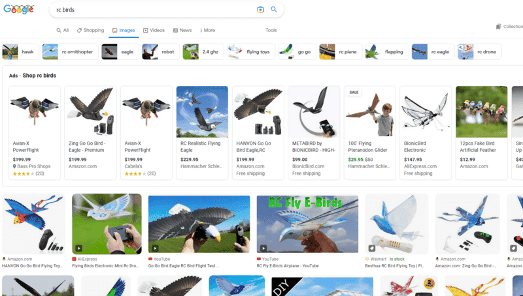Click play icon on RC Fly E-Birds video

[263, 248]
